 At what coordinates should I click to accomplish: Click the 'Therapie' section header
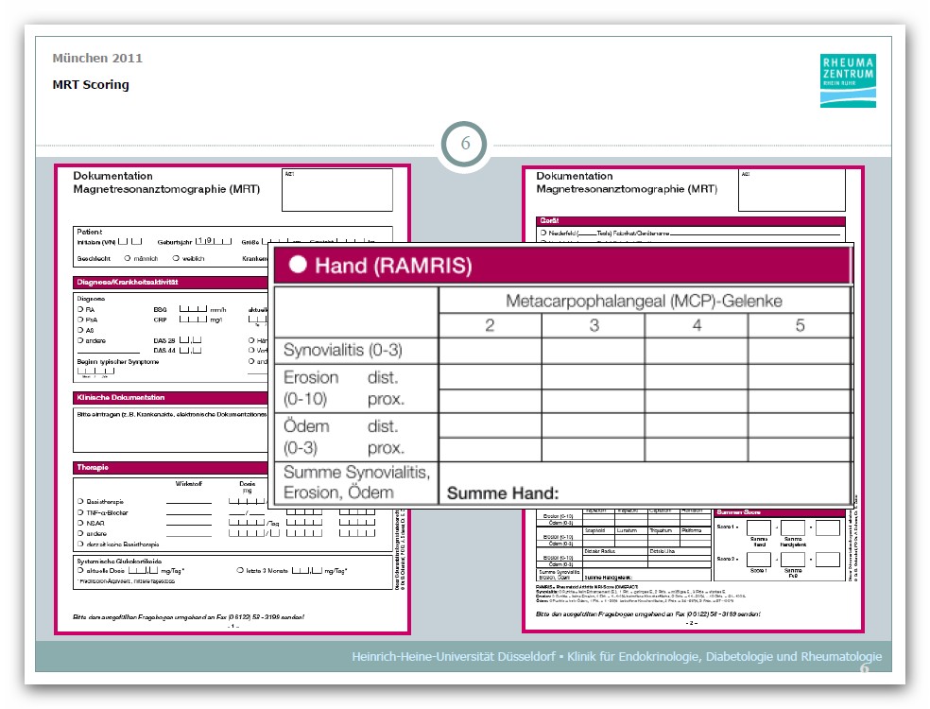click(x=171, y=467)
